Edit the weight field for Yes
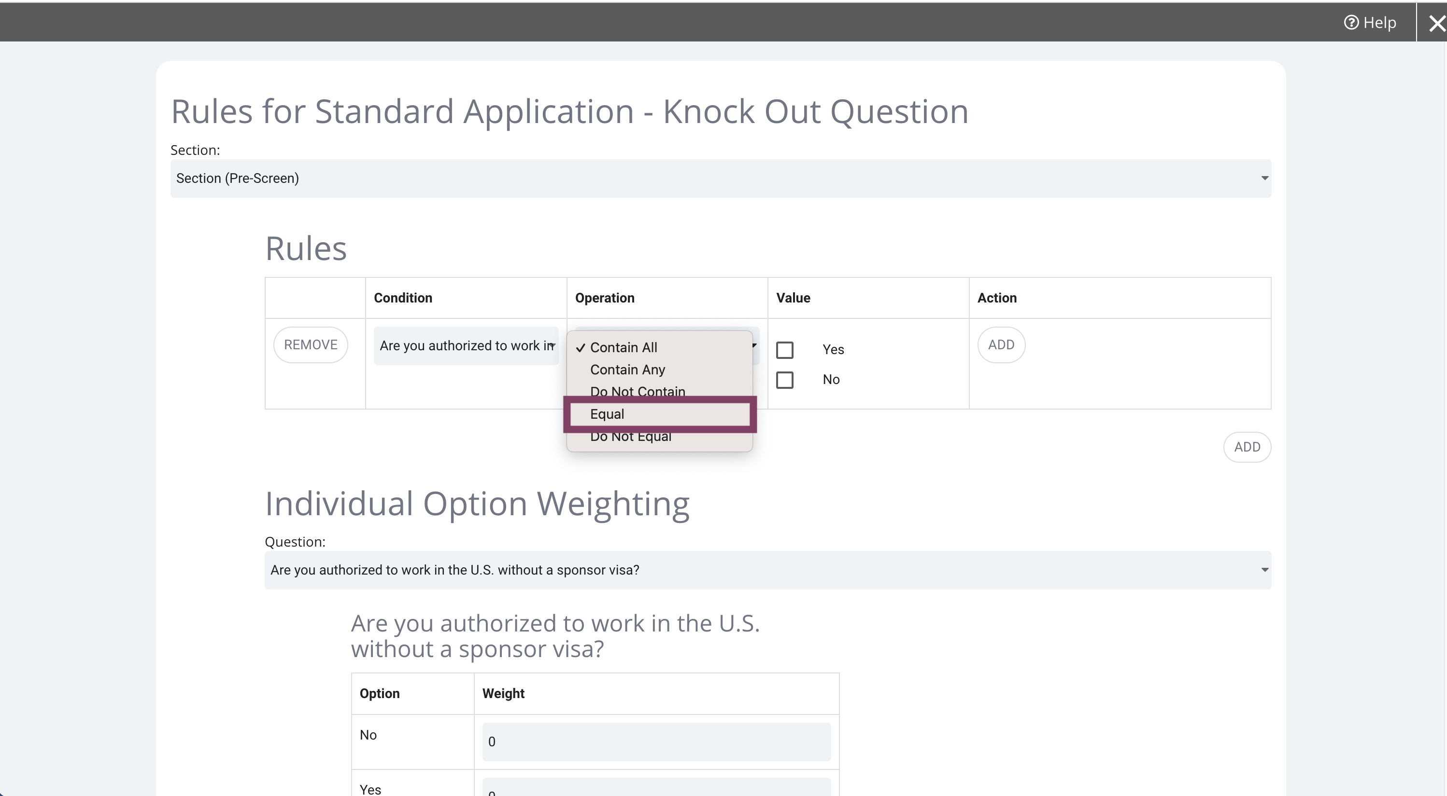Screen dimensions: 1447x796 click(657, 787)
